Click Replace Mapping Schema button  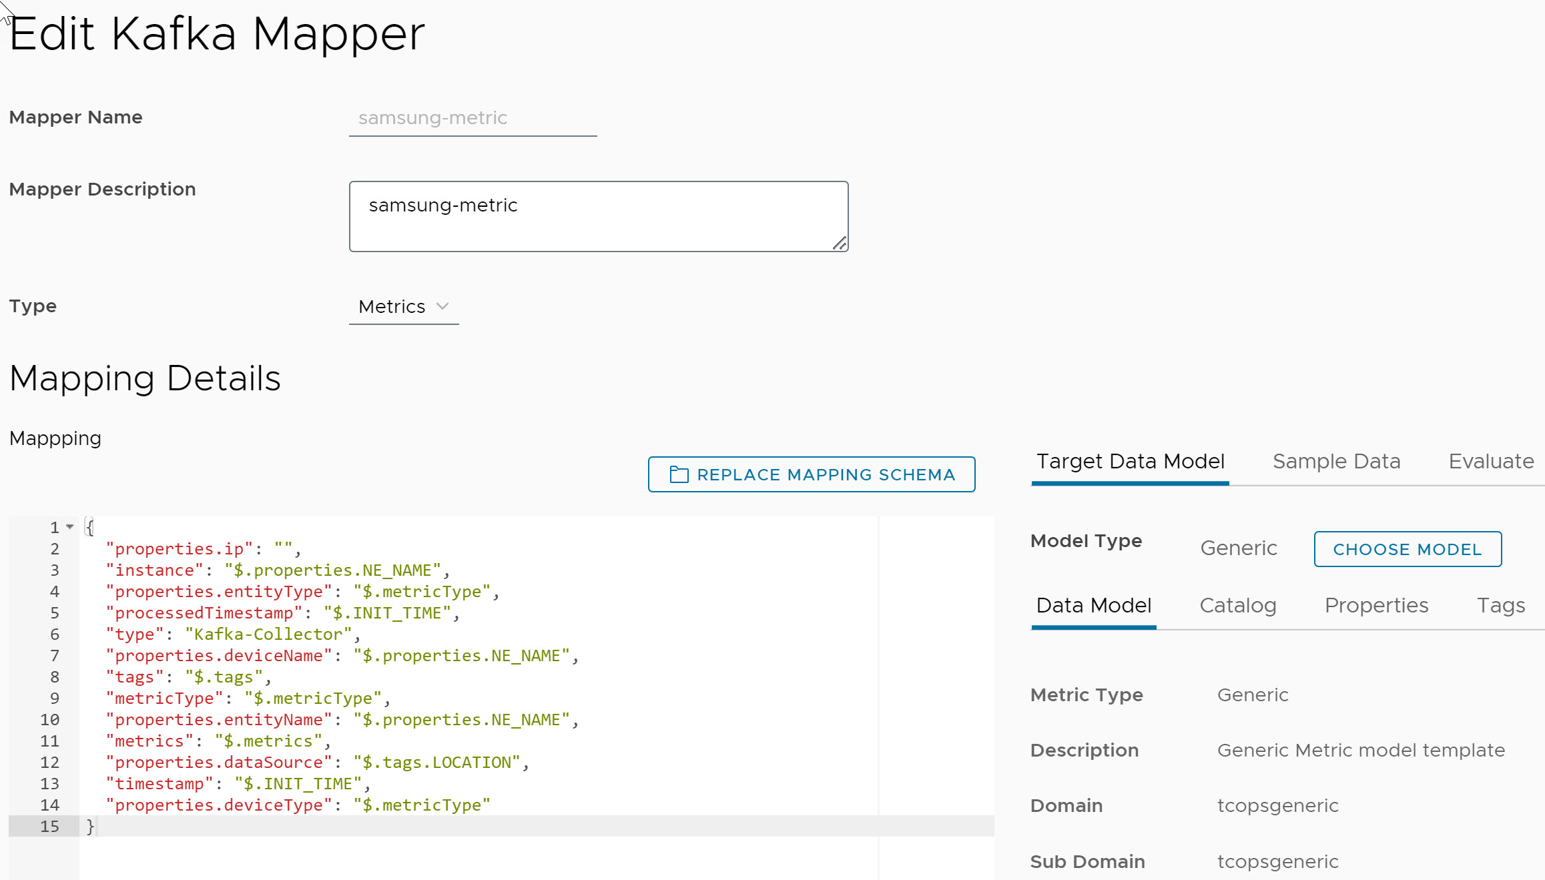[x=812, y=474]
